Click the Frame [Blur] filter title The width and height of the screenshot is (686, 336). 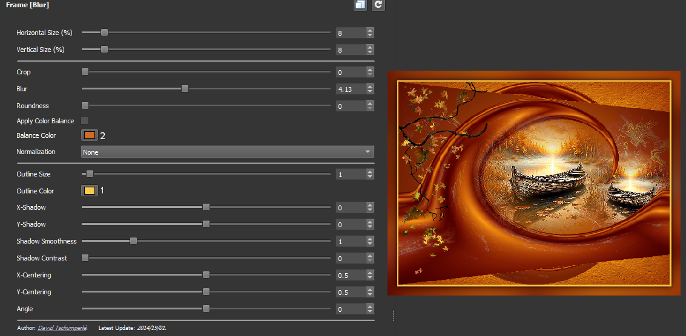coord(27,5)
